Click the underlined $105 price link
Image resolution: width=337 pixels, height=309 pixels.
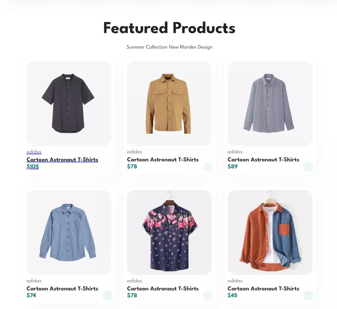[x=33, y=166]
